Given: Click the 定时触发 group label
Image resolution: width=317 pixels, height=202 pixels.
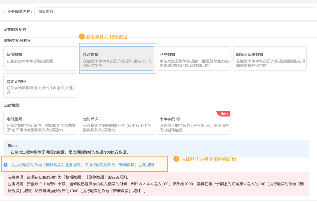Looking at the screenshot, I should point(12,105).
